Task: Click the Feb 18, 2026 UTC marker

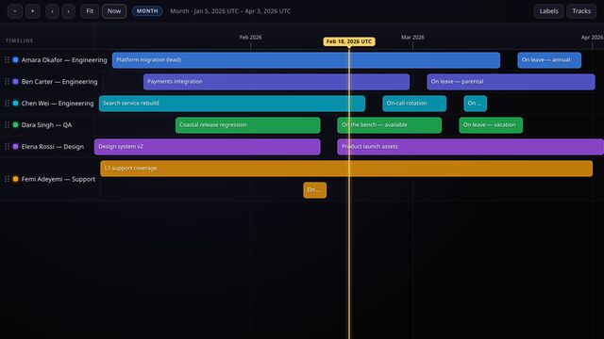Action: [349, 41]
